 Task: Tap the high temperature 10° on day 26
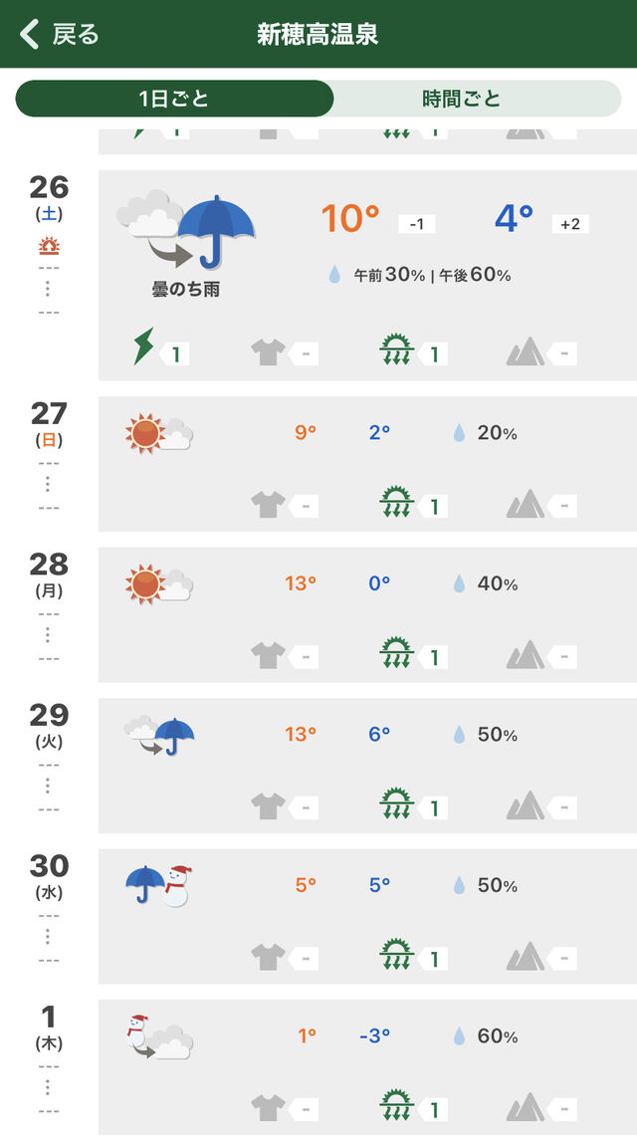(350, 218)
